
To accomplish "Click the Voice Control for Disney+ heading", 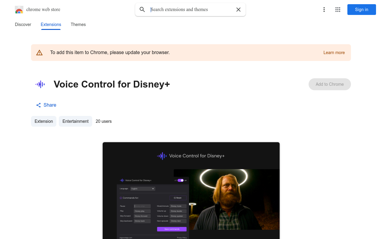I will point(112,84).
